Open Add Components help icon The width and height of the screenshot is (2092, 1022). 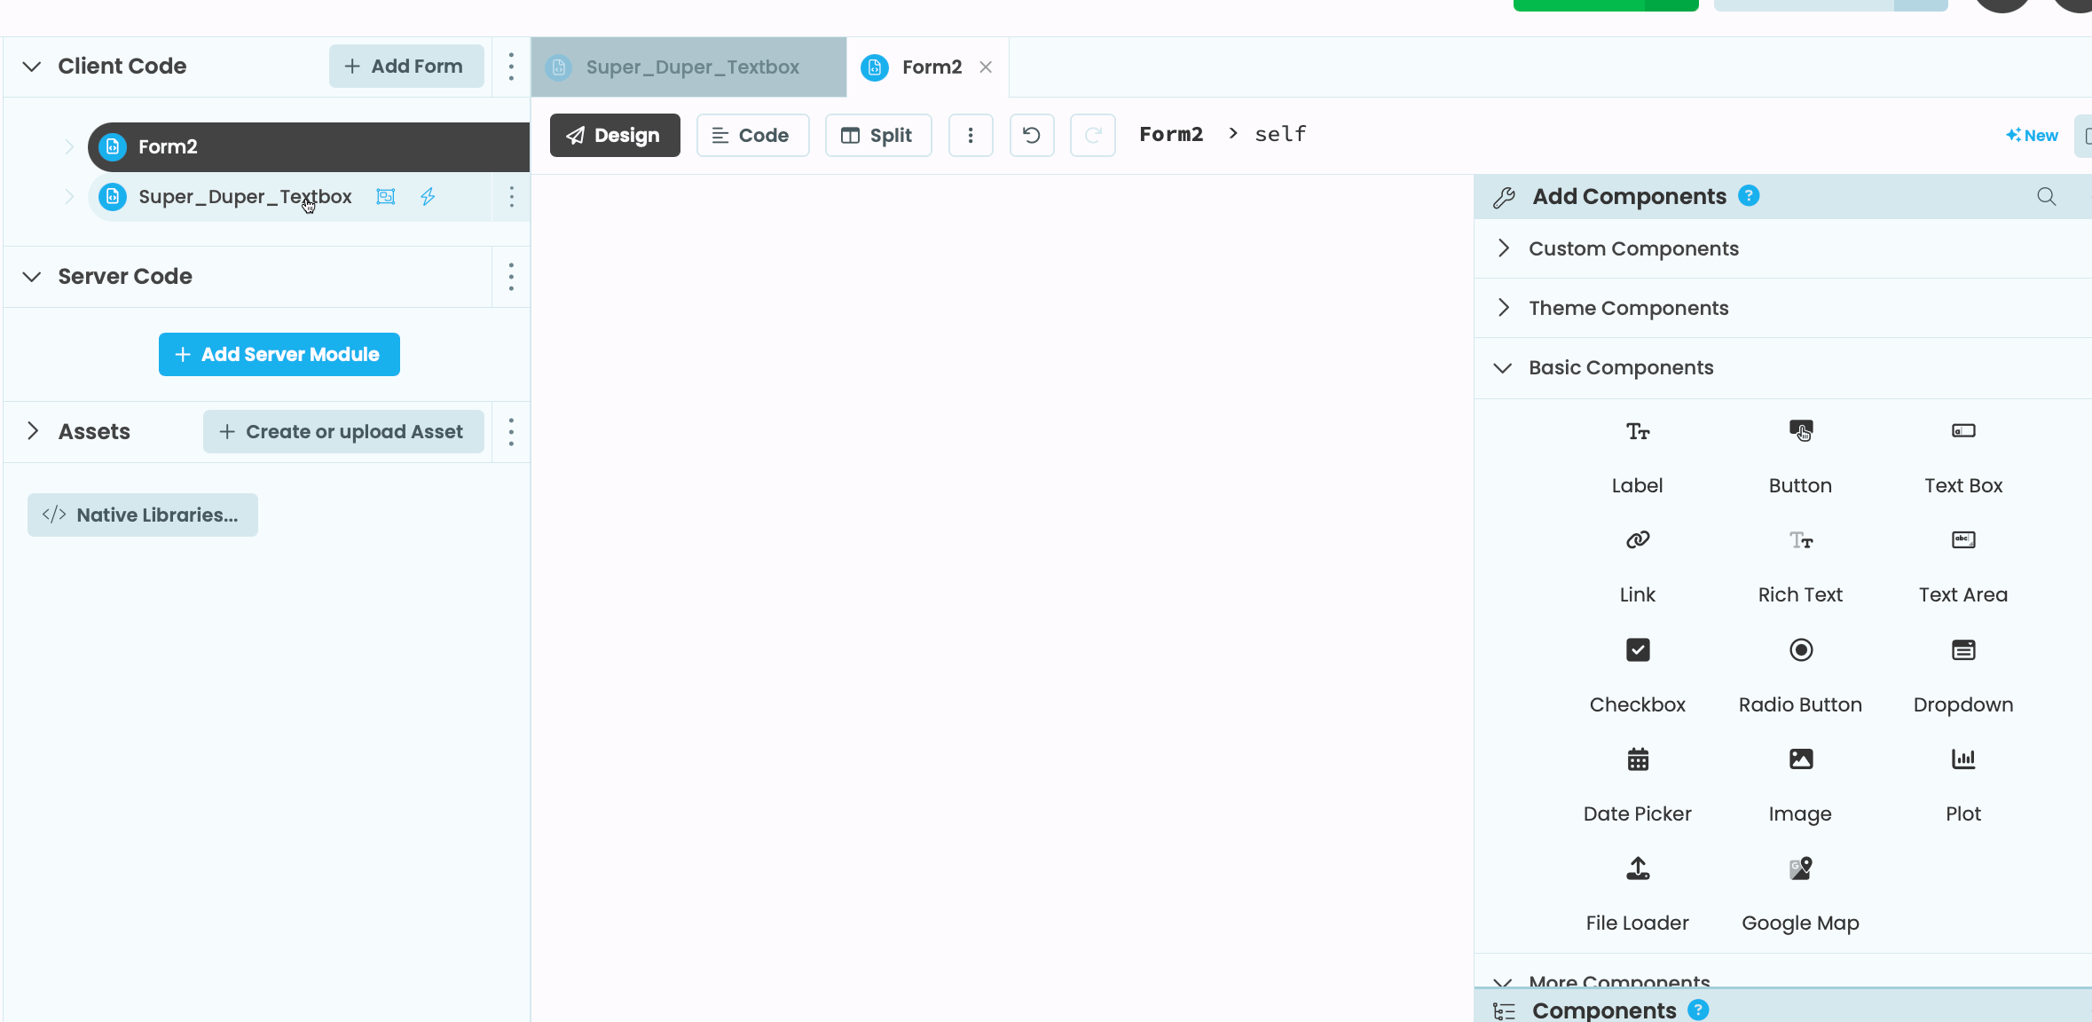1749,195
